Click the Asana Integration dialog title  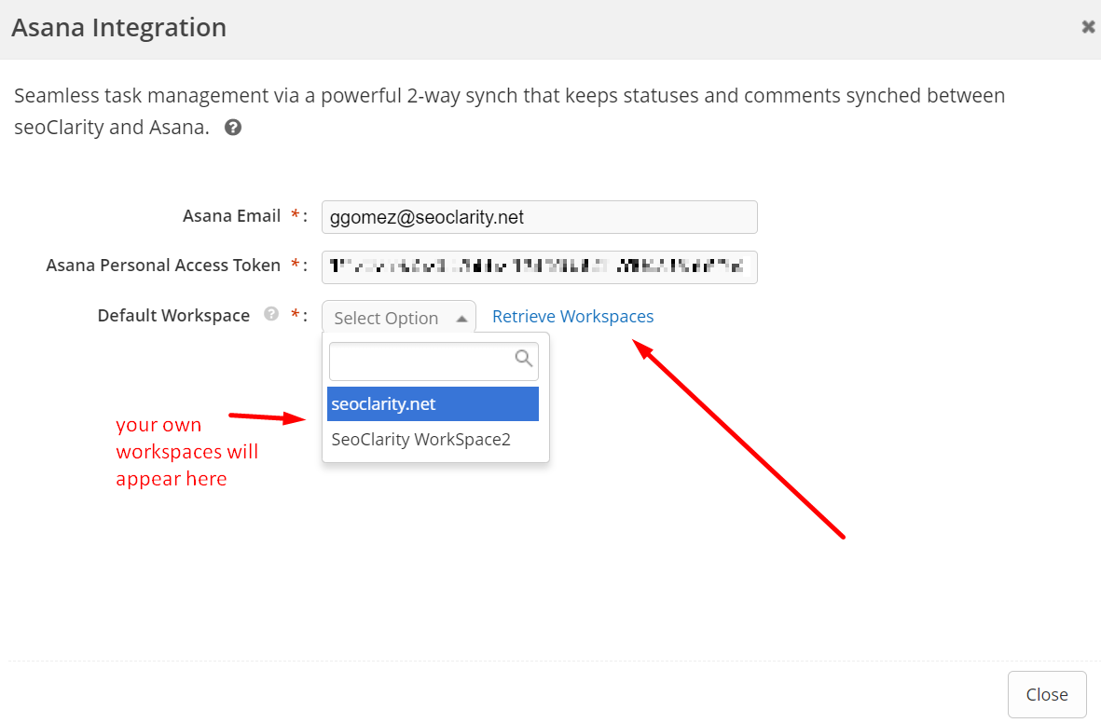(118, 28)
